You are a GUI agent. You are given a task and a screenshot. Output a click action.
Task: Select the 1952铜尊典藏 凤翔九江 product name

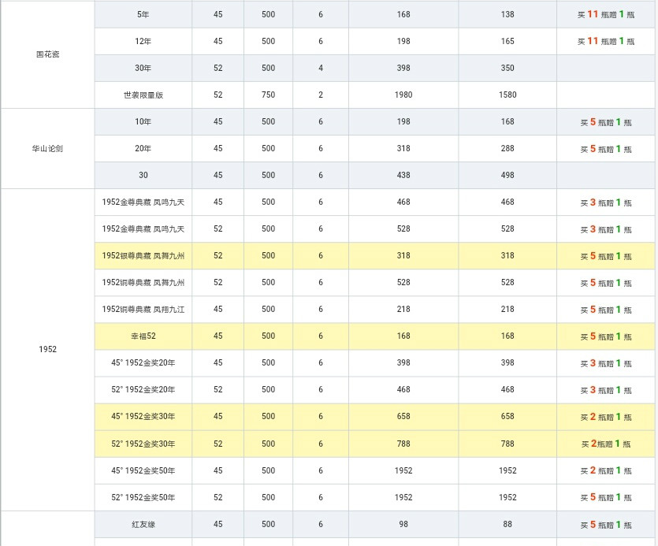coord(143,310)
